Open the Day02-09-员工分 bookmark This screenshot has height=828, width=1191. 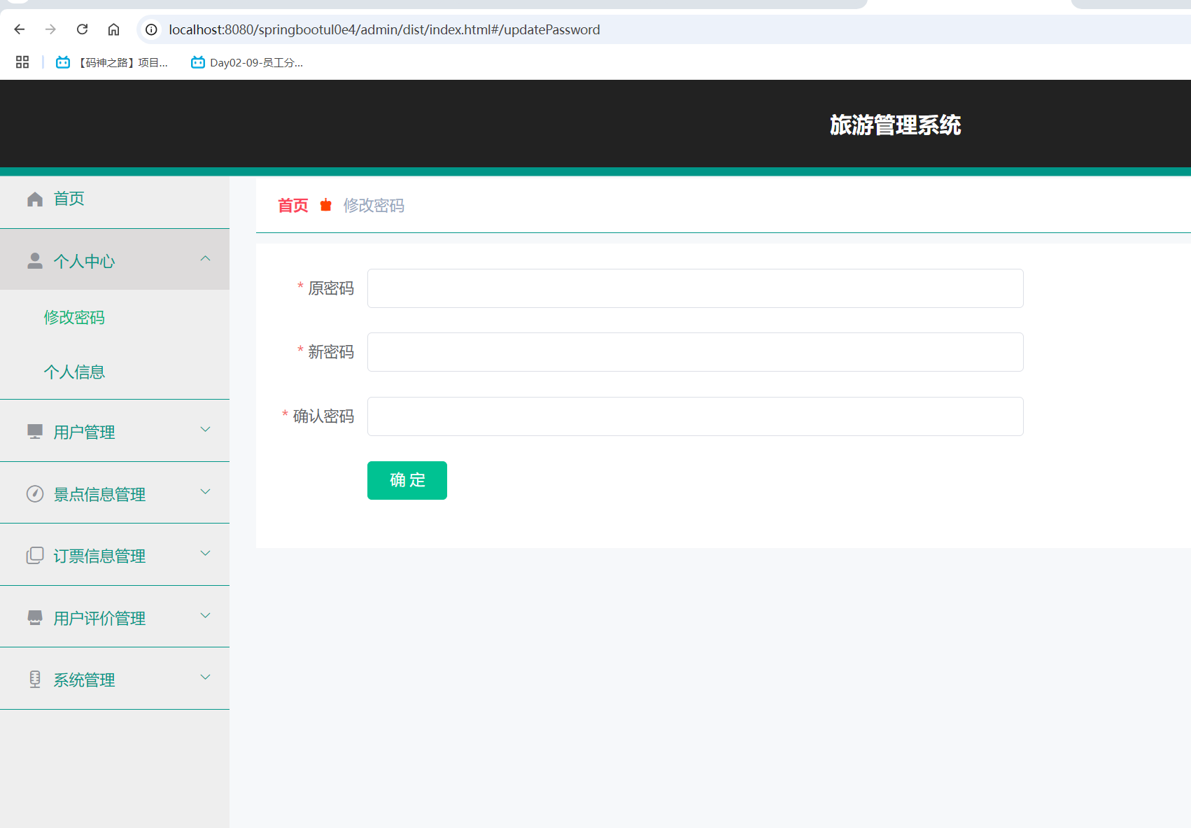246,62
